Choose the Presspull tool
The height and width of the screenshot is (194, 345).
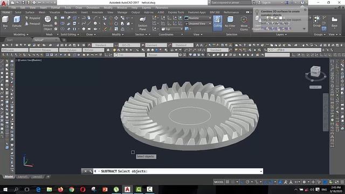click(32, 24)
